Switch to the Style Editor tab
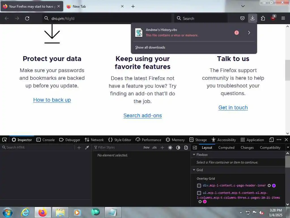Screen dimensions: 290x218 tap(120, 140)
